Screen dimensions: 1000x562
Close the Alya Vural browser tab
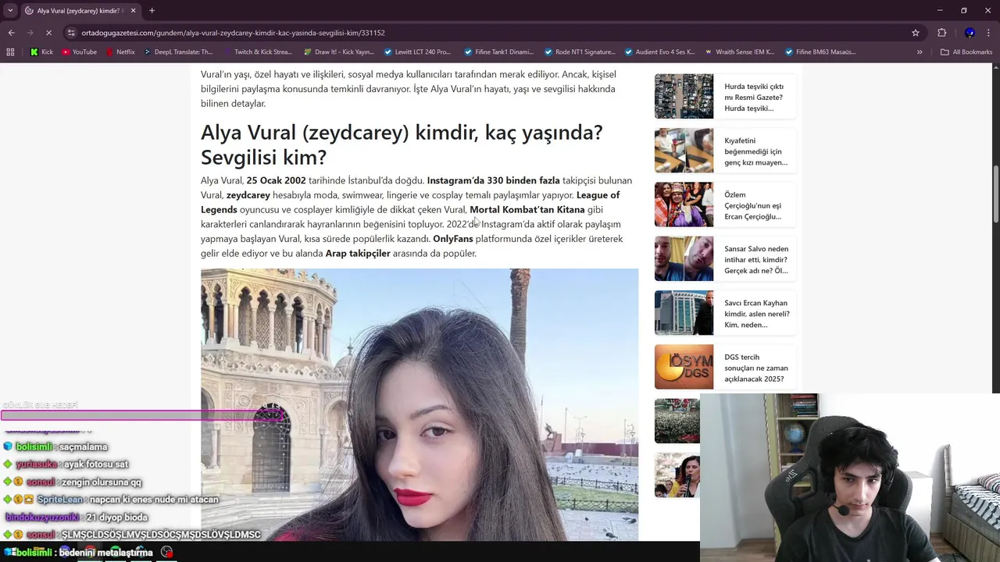[133, 11]
